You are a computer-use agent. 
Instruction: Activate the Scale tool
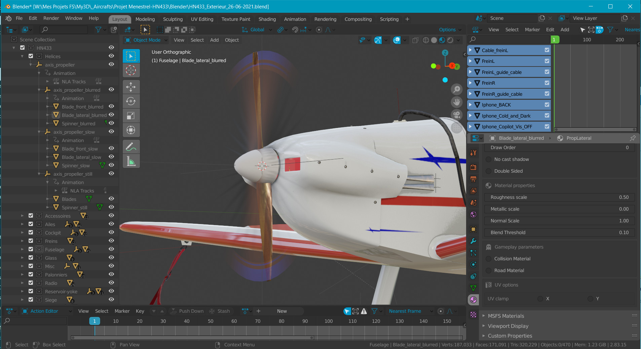pos(131,116)
